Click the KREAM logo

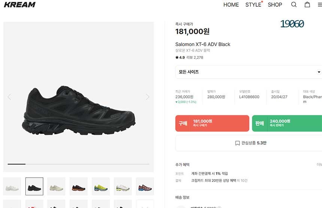(x=20, y=4)
